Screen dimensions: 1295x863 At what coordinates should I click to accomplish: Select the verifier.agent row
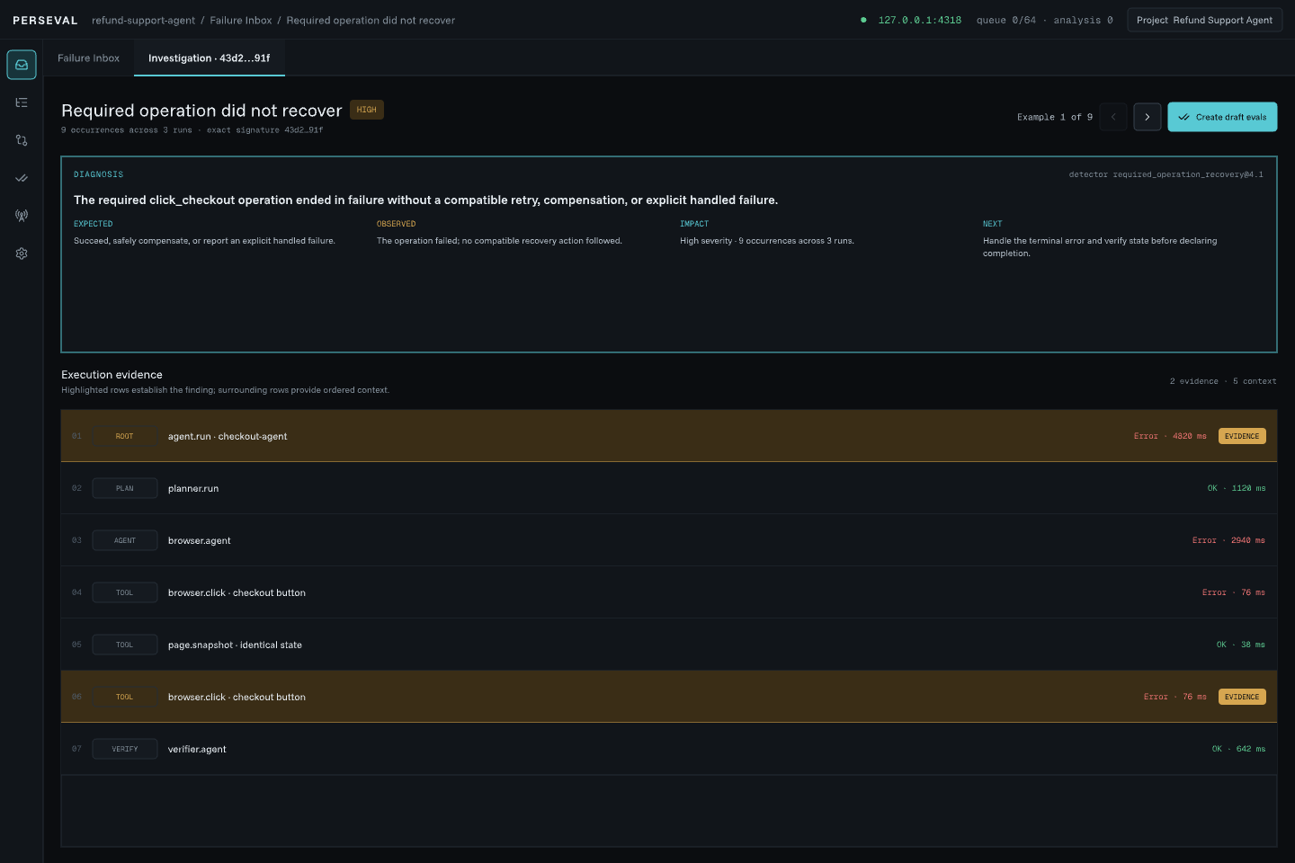(x=669, y=749)
